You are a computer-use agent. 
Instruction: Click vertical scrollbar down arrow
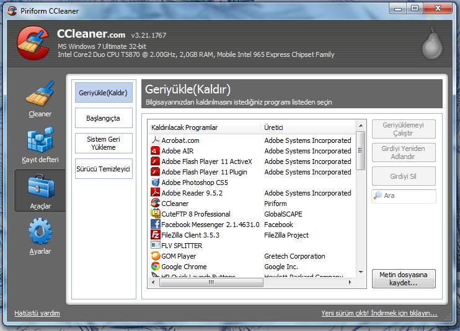coord(361,272)
